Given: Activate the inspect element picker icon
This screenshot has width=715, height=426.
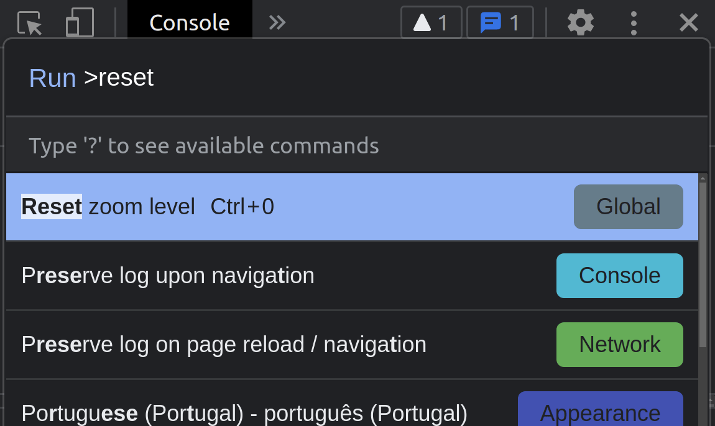Looking at the screenshot, I should [x=30, y=22].
